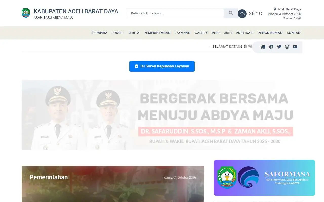Viewport: 324px width, 202px height.
Task: Click the 'SELAMAT DATANG DI WI' marquee text
Action: point(231,47)
